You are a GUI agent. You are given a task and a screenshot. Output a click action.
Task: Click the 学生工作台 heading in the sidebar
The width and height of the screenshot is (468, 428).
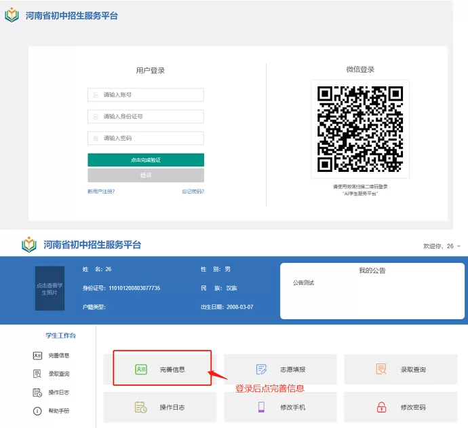(60, 336)
